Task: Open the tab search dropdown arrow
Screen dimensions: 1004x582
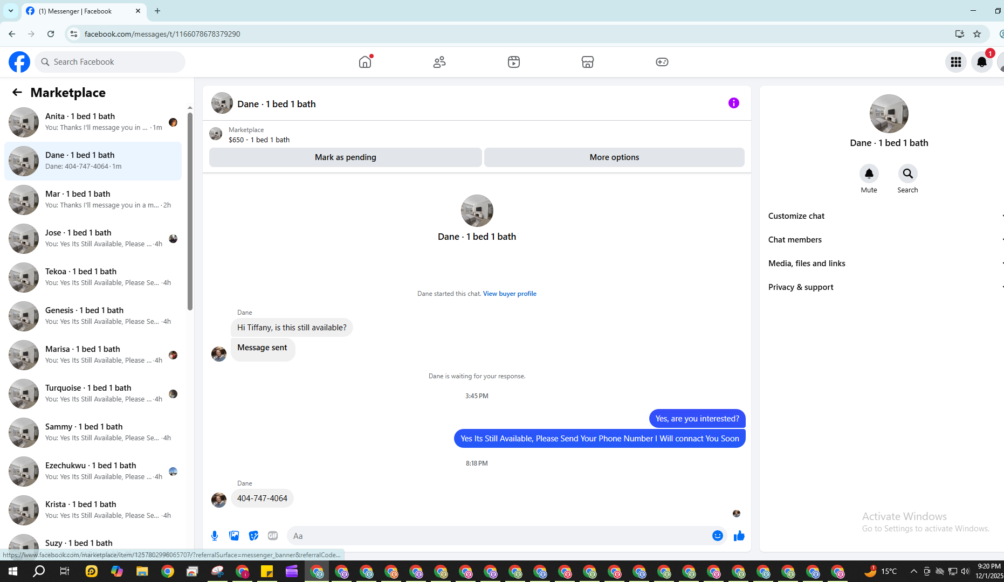Action: (x=11, y=11)
